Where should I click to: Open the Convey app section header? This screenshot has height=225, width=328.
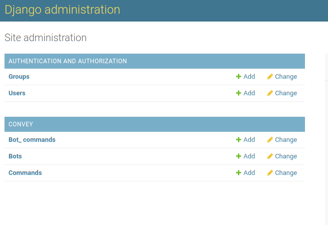pos(21,124)
